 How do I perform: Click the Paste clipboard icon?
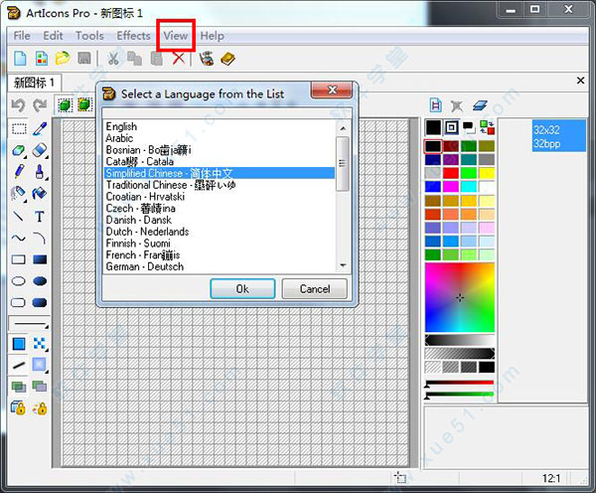[157, 59]
